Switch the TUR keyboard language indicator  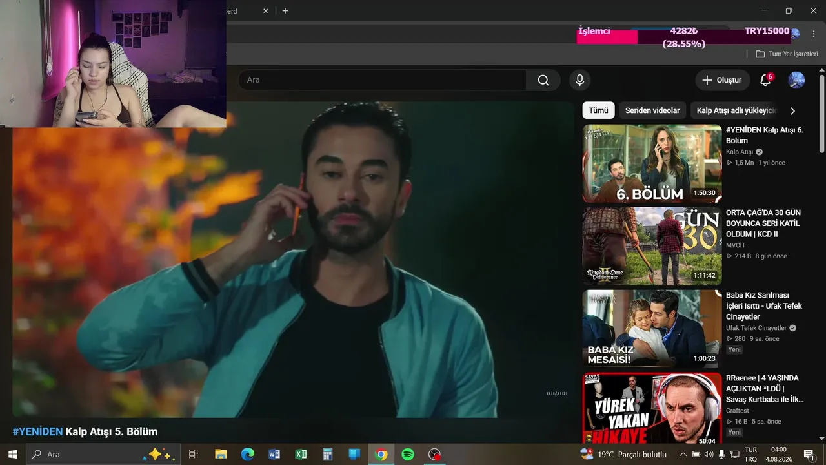coord(751,454)
